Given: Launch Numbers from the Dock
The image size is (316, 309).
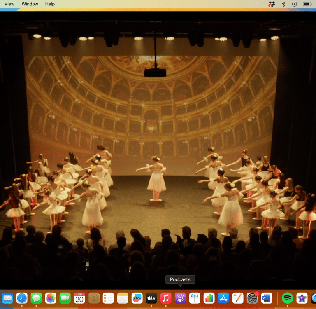Looking at the screenshot, I should [x=209, y=298].
